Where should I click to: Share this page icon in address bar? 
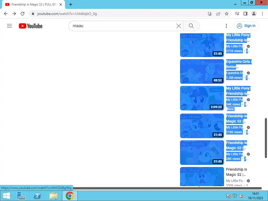[218, 14]
